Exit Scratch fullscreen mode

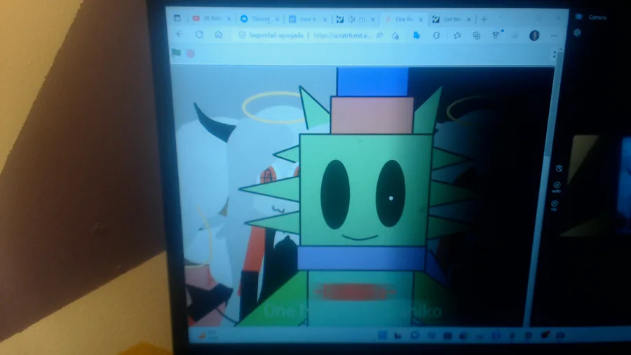pyautogui.click(x=554, y=54)
